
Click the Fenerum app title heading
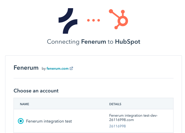pos(26,68)
